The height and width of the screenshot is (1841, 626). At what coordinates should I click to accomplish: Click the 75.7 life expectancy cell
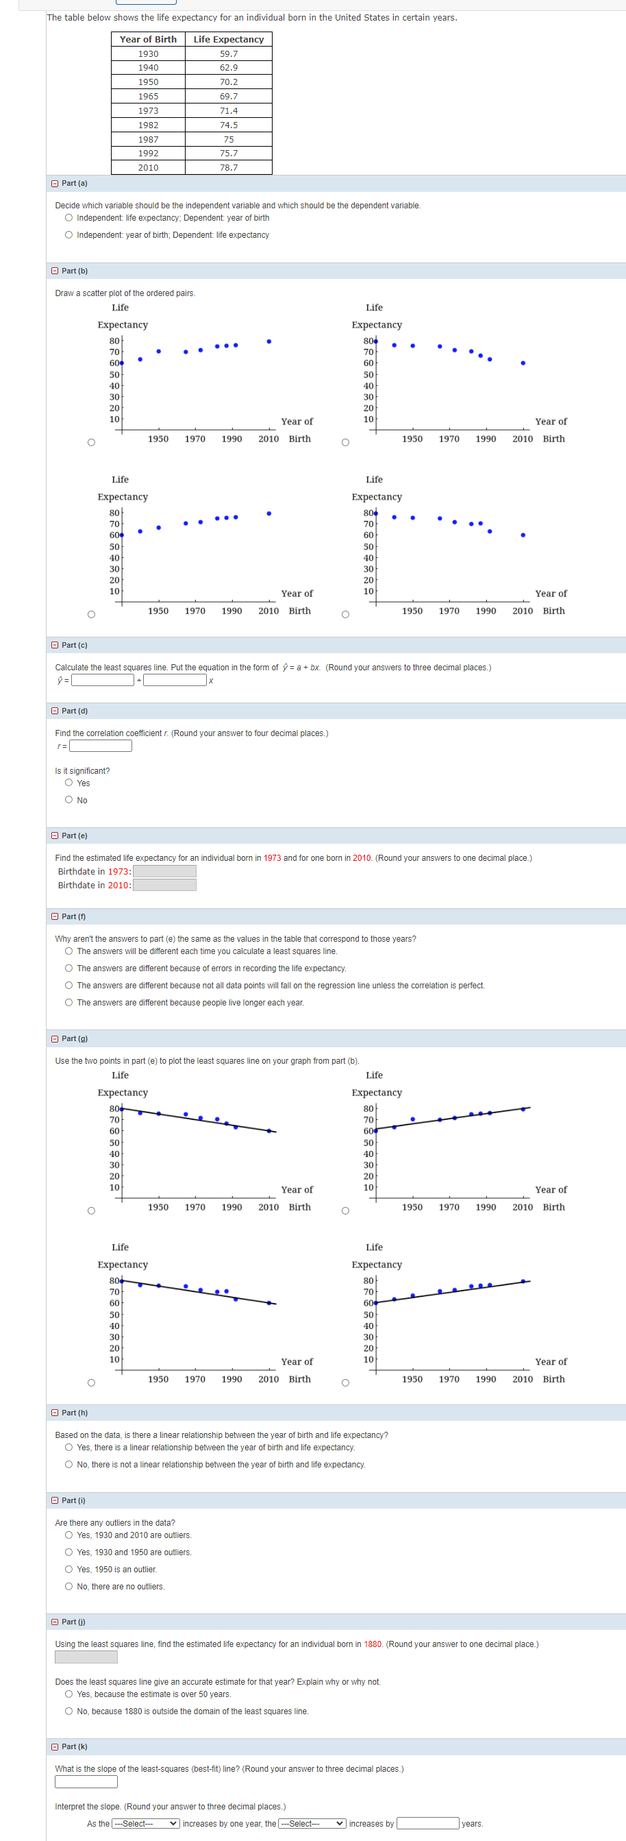229,154
